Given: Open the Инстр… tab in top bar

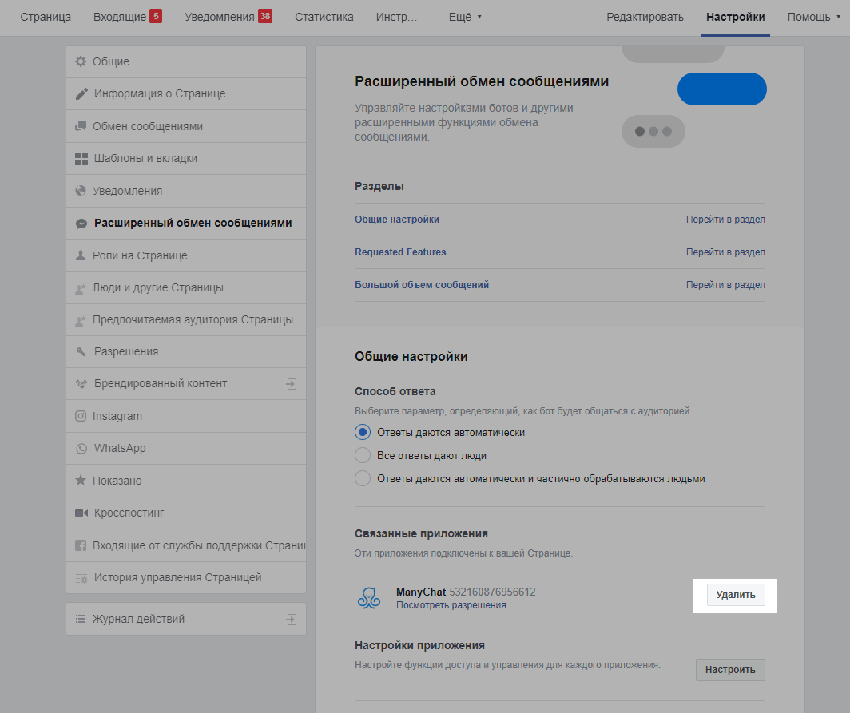Looking at the screenshot, I should click(397, 17).
